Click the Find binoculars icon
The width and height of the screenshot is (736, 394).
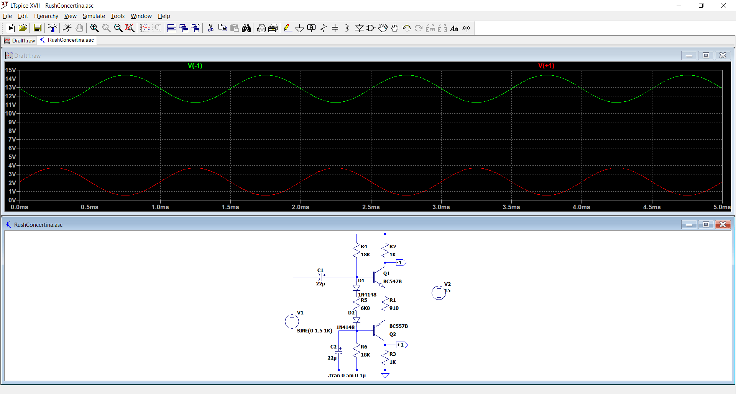tap(246, 28)
